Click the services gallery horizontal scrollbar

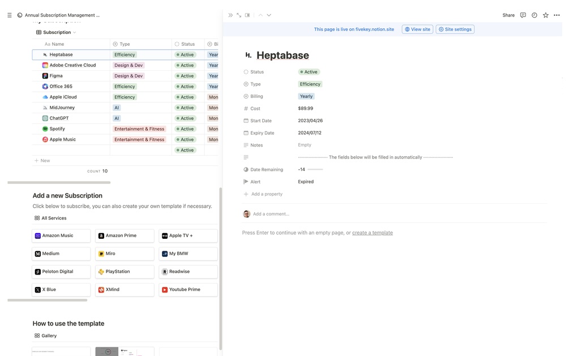(x=47, y=300)
